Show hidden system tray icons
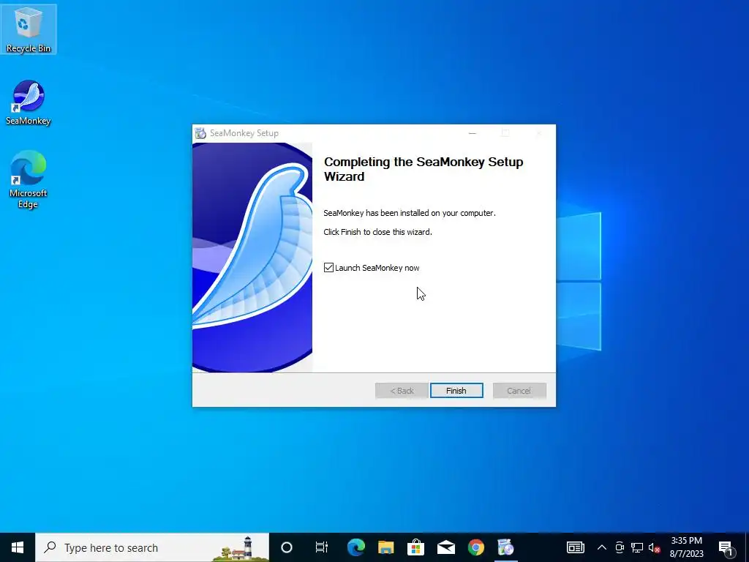 pos(602,547)
